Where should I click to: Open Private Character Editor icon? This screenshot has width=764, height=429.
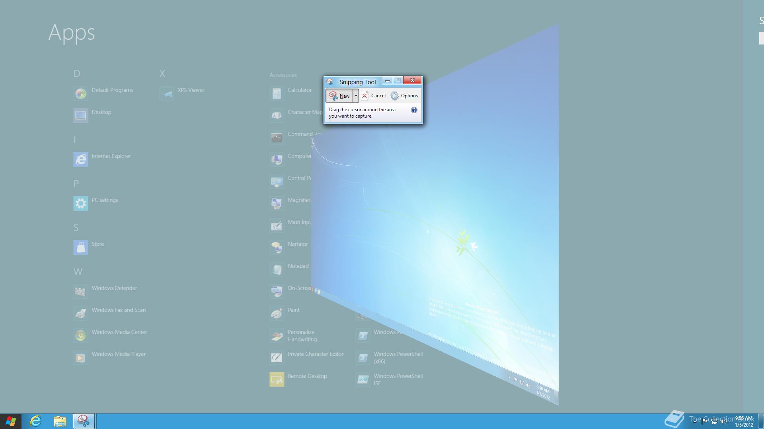277,358
